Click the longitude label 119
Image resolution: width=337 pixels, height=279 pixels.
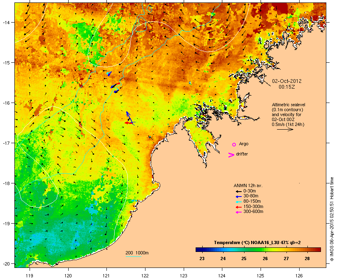tap(30, 276)
